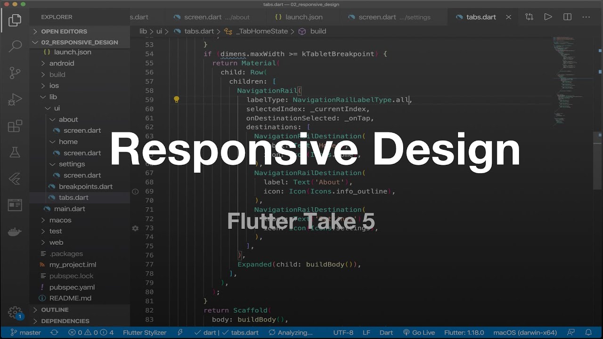Open the Extensions view
603x339 pixels.
[x=15, y=126]
